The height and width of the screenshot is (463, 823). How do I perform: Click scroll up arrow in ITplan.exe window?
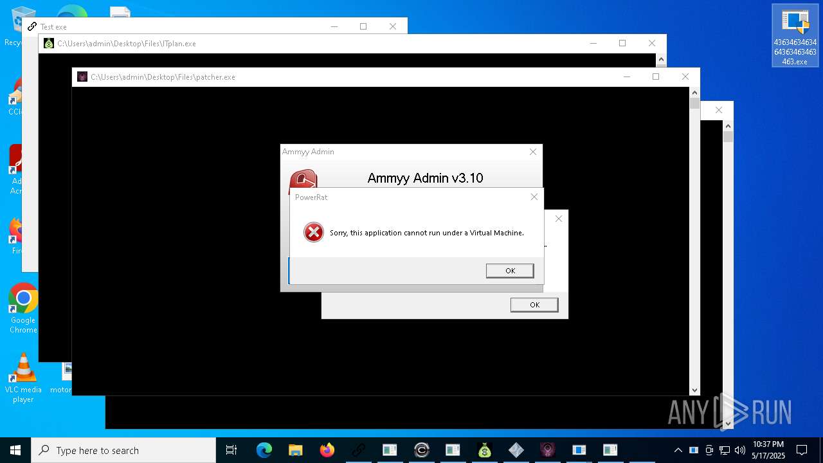point(661,59)
